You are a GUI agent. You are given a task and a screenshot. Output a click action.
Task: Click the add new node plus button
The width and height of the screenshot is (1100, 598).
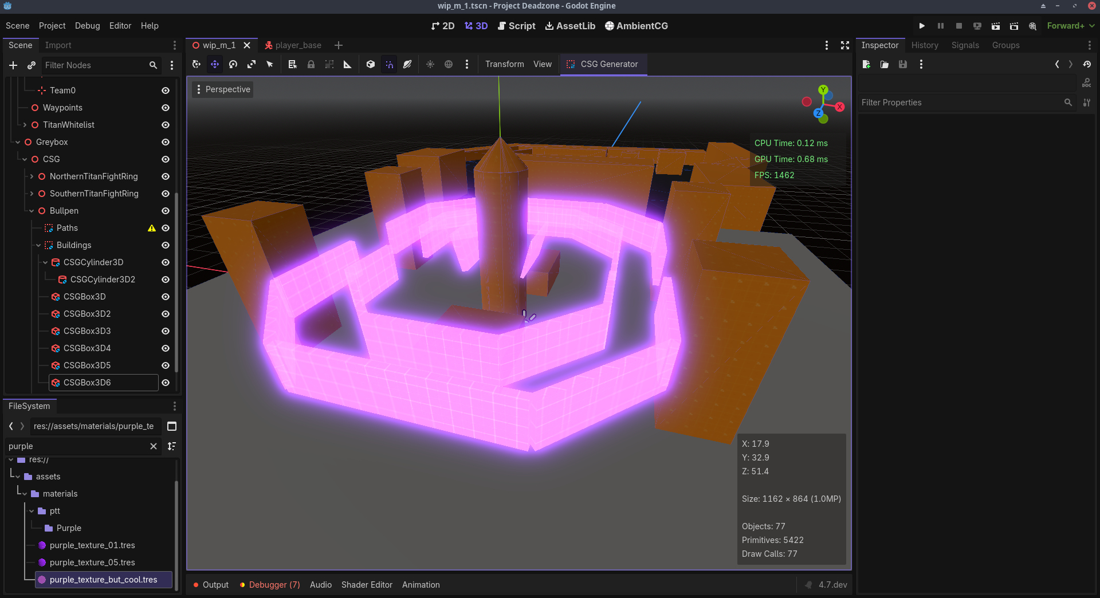coord(13,65)
